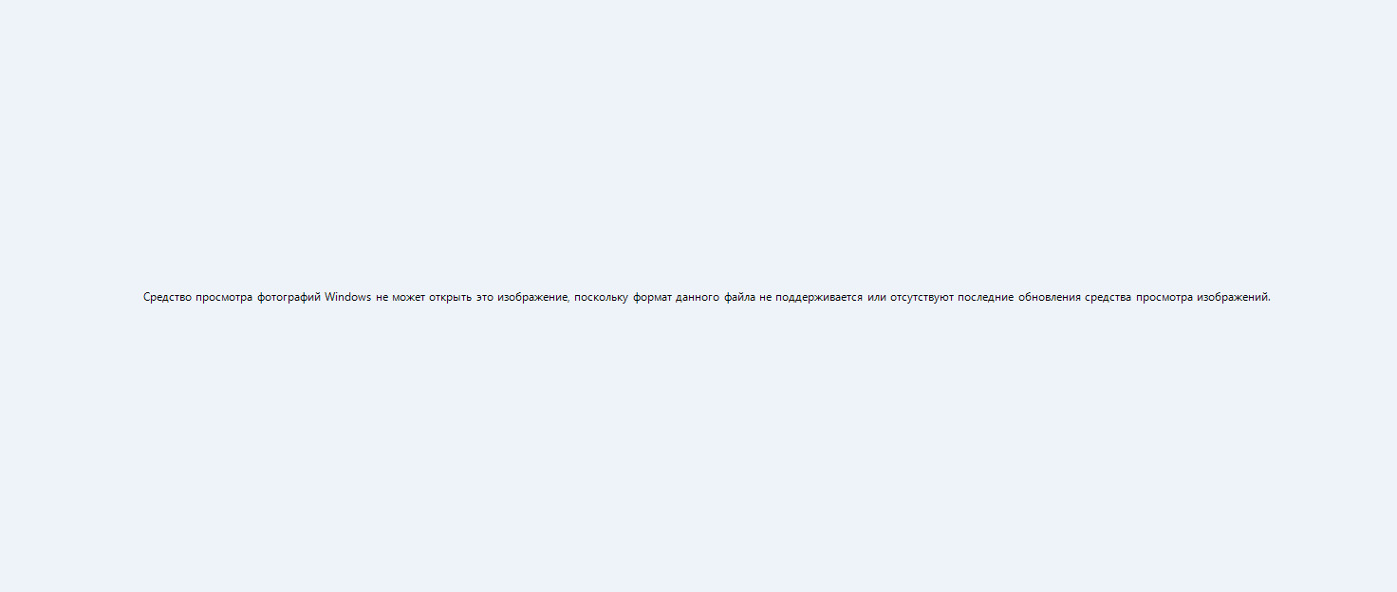Click the word "поддерживается" in the message
The image size is (1397, 592).
pyautogui.click(x=819, y=297)
